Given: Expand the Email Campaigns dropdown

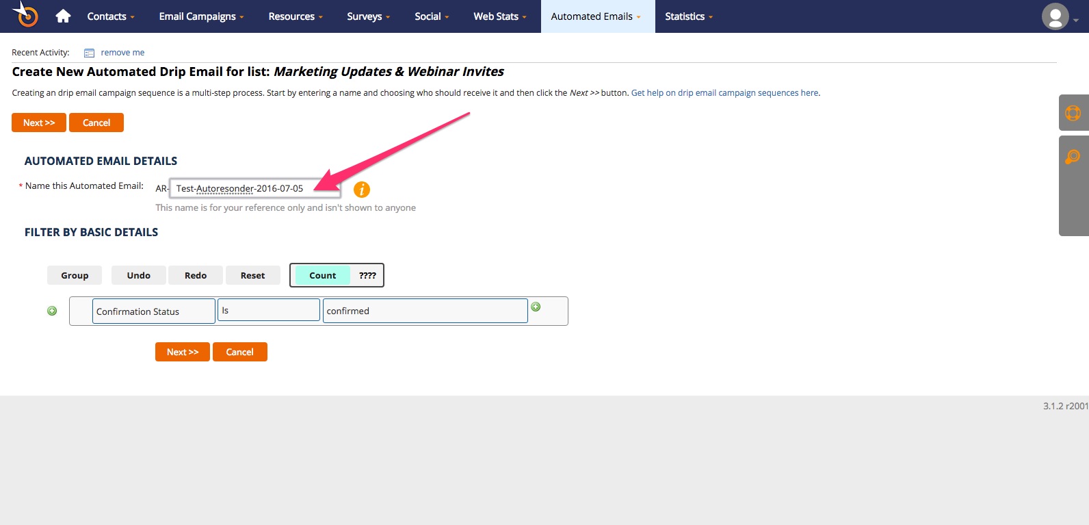Looking at the screenshot, I should (x=201, y=16).
